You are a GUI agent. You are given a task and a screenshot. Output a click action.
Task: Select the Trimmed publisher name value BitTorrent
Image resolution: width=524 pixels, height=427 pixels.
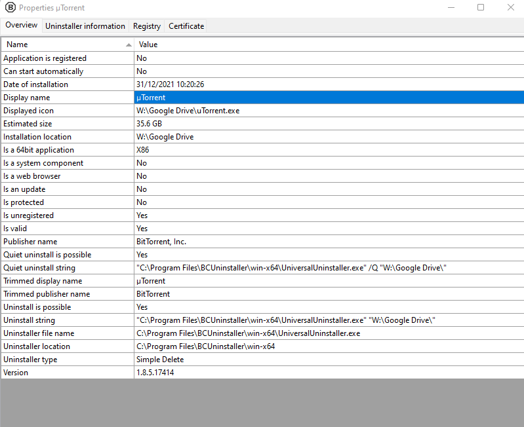[x=329, y=294]
